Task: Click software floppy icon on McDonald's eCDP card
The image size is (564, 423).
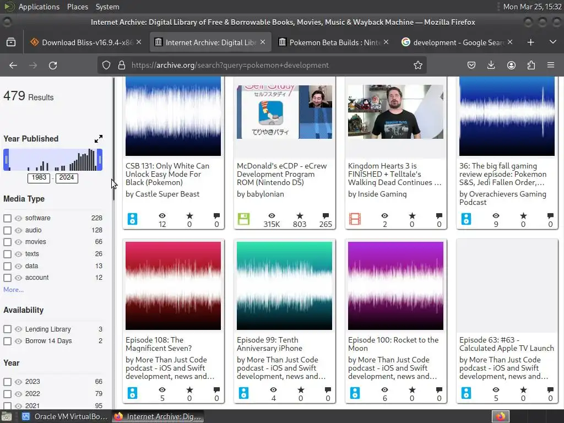Action: coord(243,219)
